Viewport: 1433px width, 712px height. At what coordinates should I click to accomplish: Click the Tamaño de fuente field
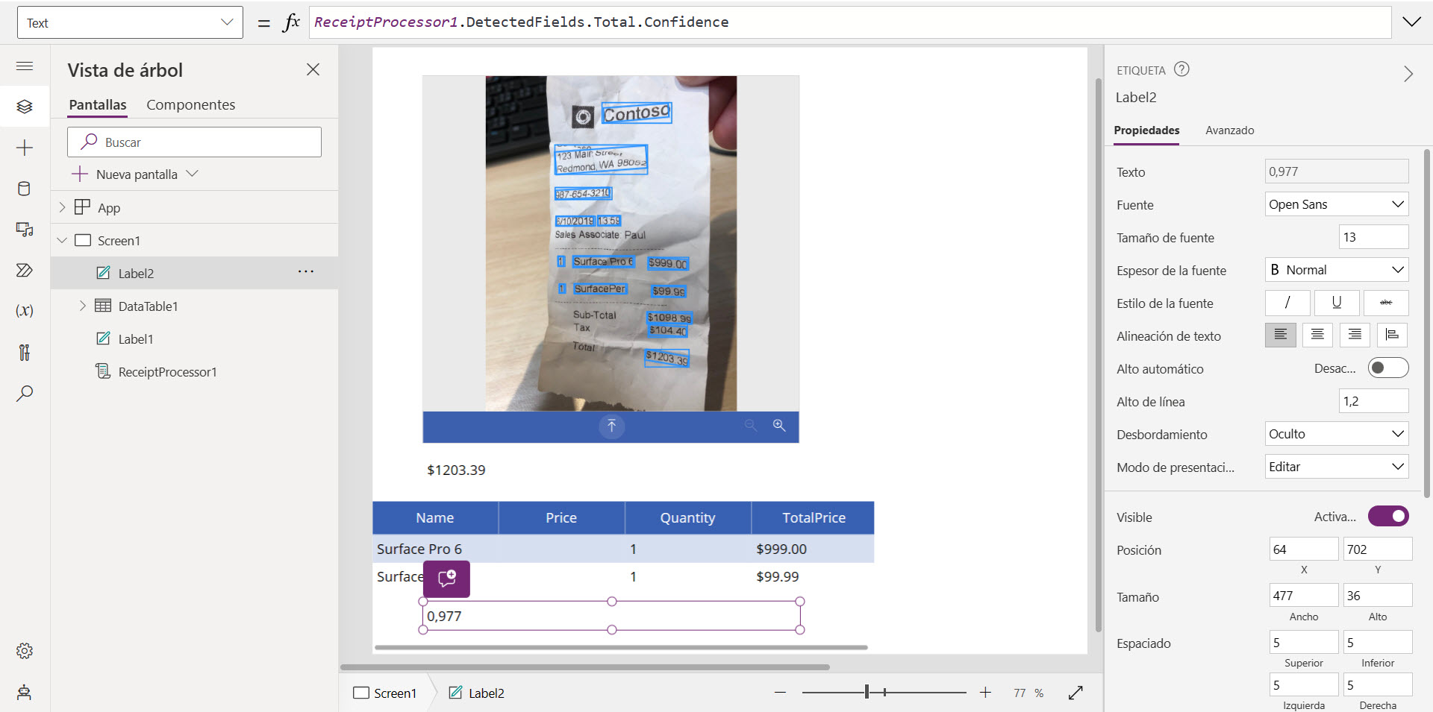coord(1373,237)
